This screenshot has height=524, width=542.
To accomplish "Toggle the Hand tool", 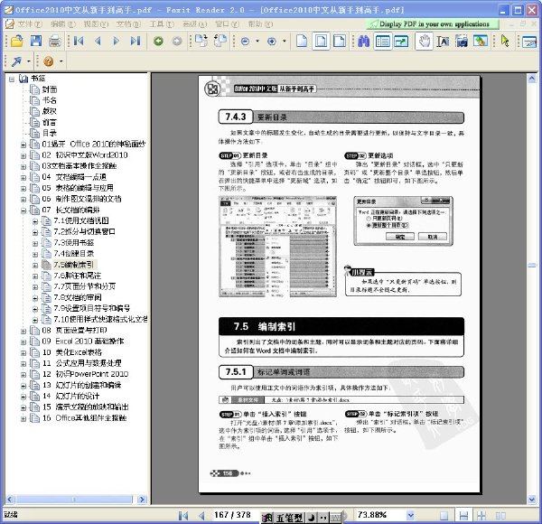I will [424, 42].
